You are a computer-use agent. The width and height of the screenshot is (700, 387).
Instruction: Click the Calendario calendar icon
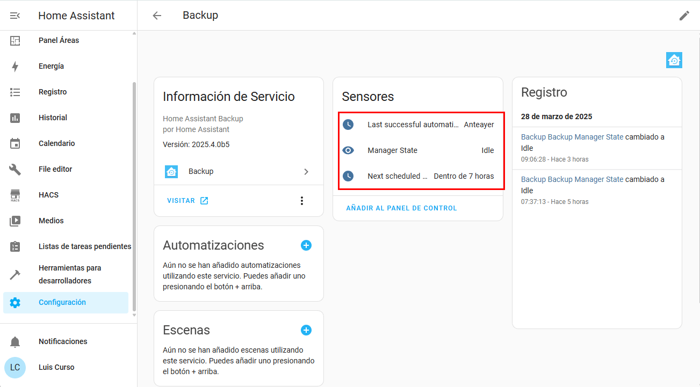(15, 143)
